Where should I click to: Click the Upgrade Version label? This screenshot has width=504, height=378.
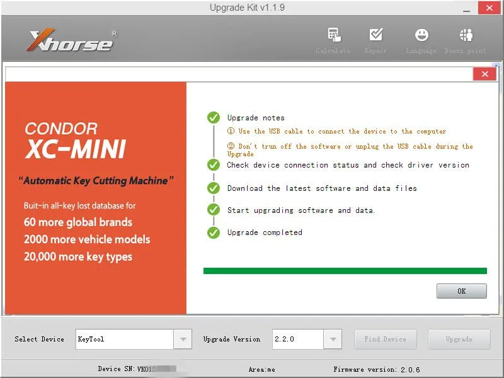[x=232, y=339]
